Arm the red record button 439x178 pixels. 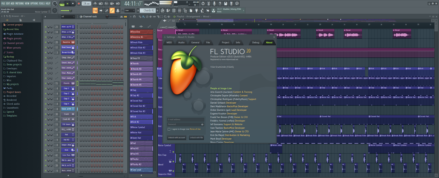[x=79, y=4]
